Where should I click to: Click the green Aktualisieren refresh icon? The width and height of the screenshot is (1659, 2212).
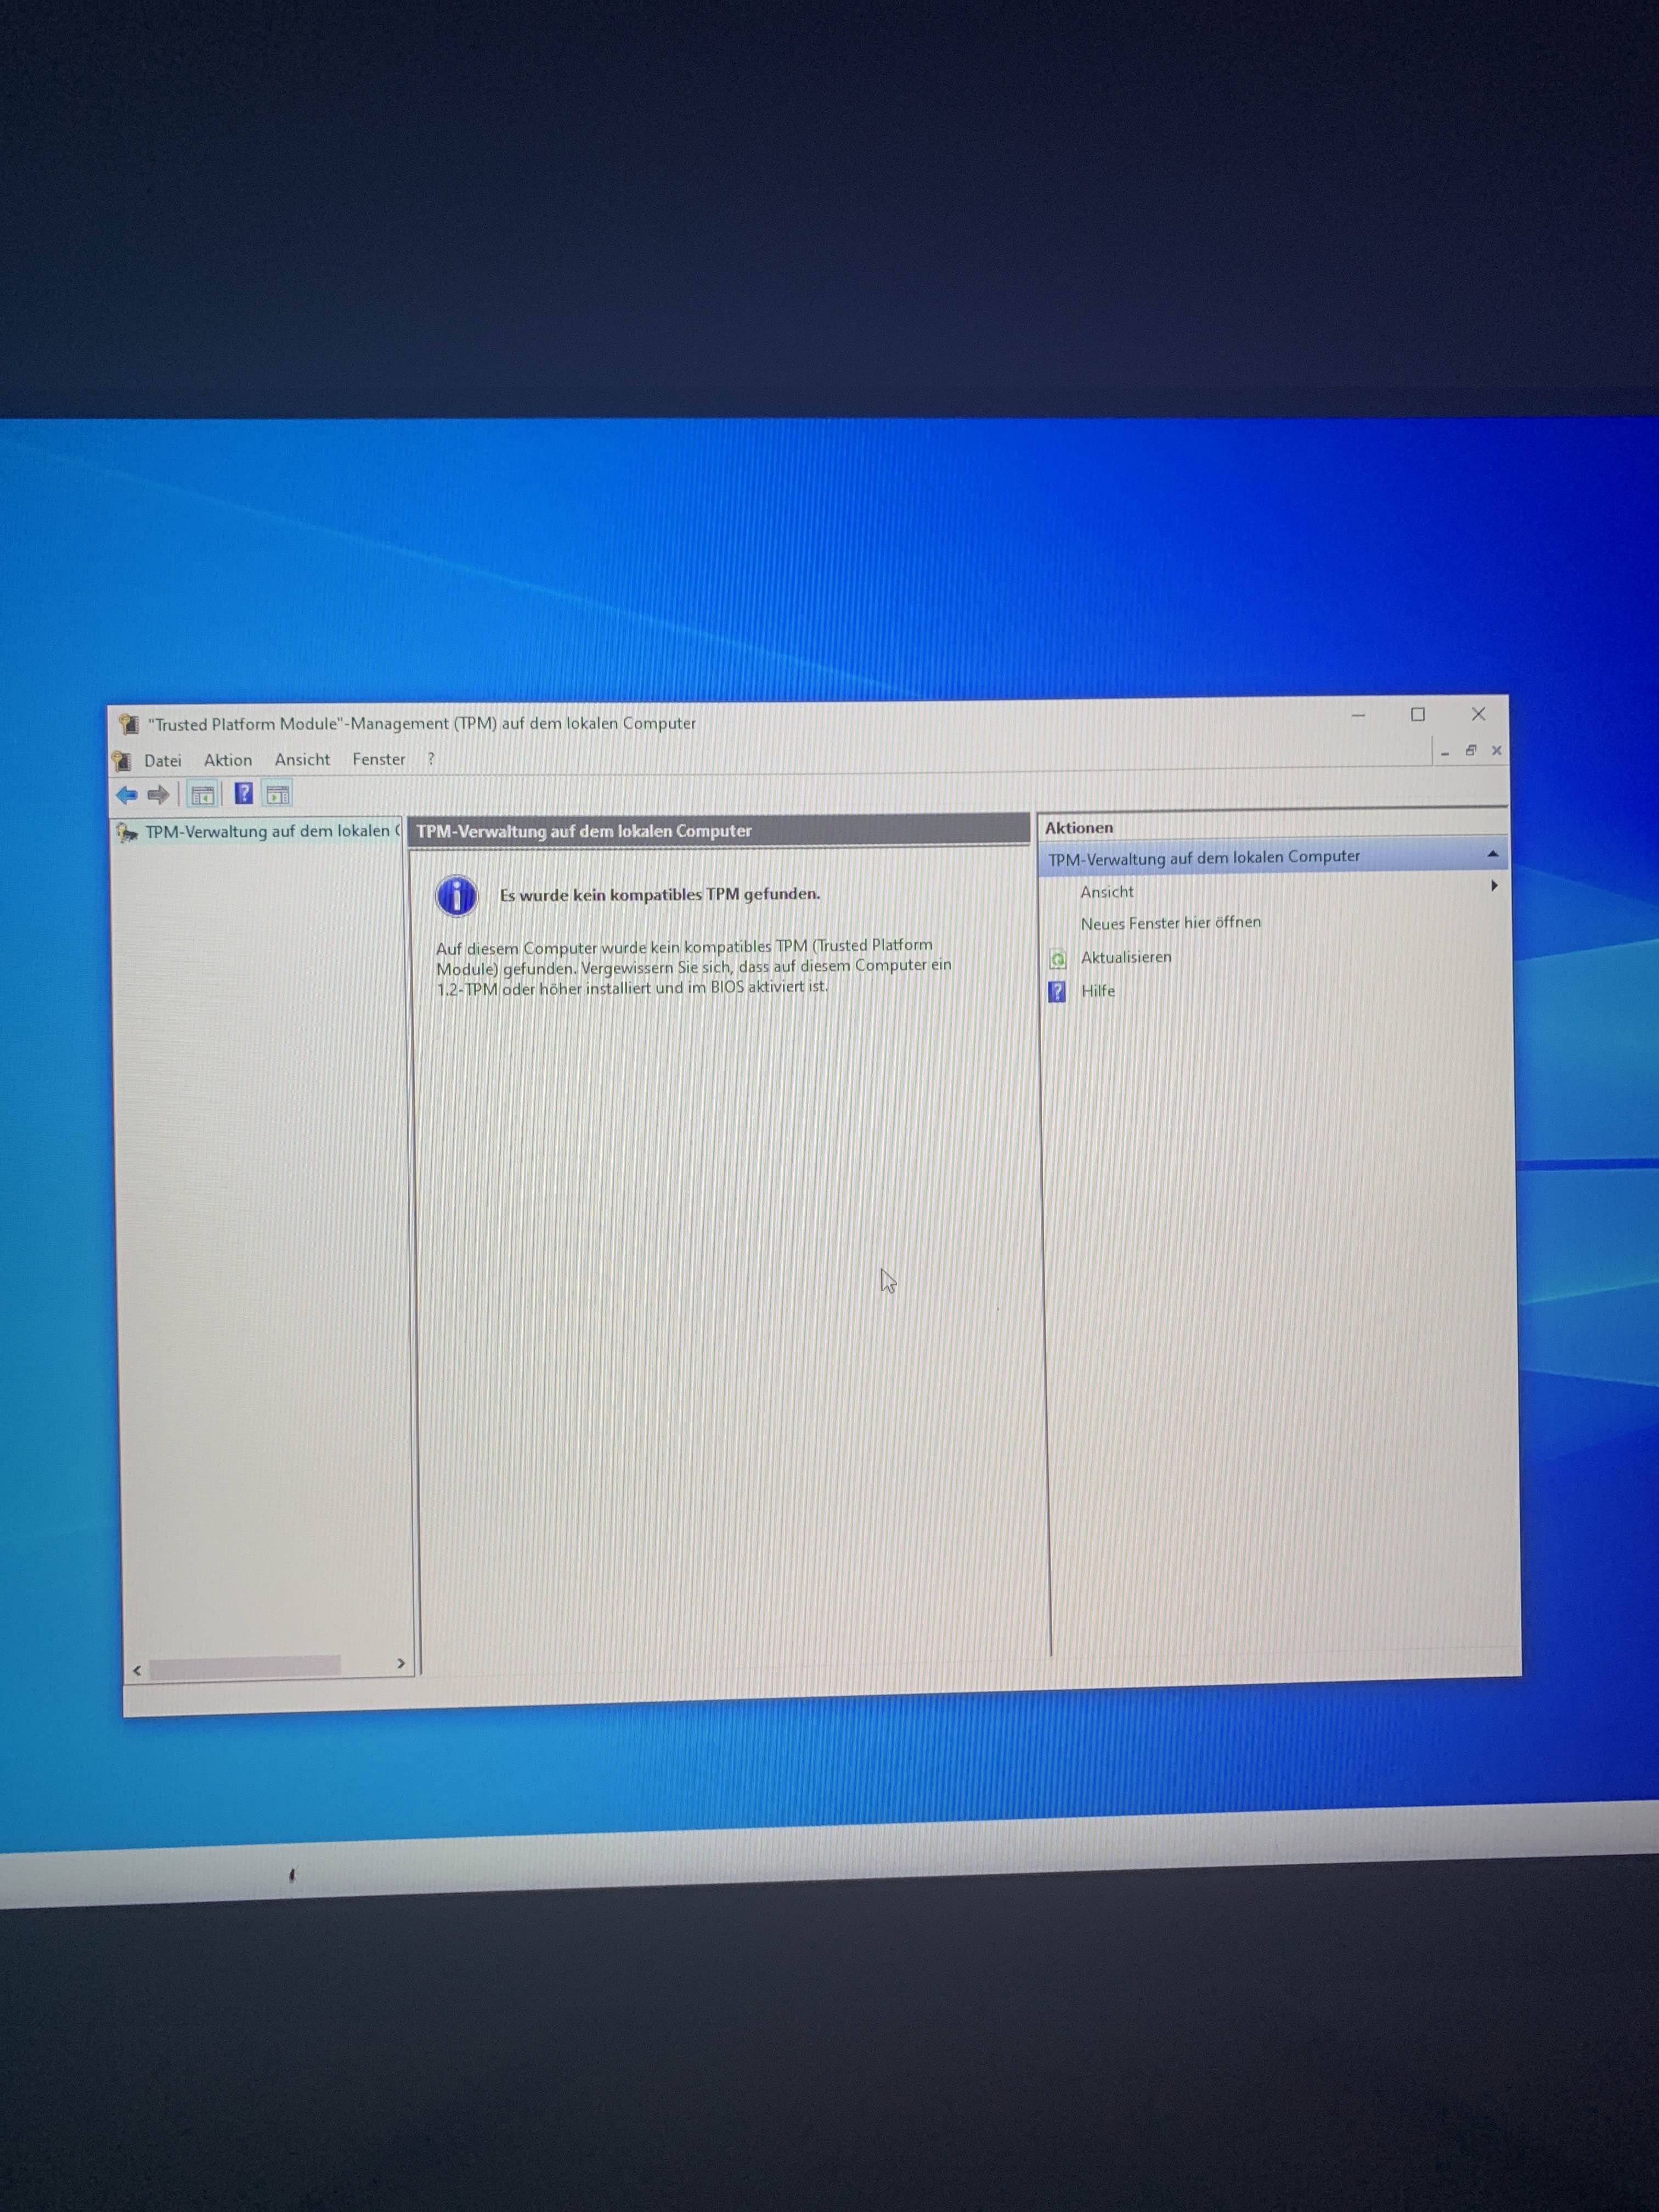(x=1058, y=959)
